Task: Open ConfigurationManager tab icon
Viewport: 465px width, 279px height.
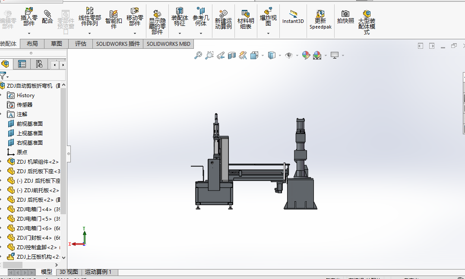Action: [x=39, y=64]
